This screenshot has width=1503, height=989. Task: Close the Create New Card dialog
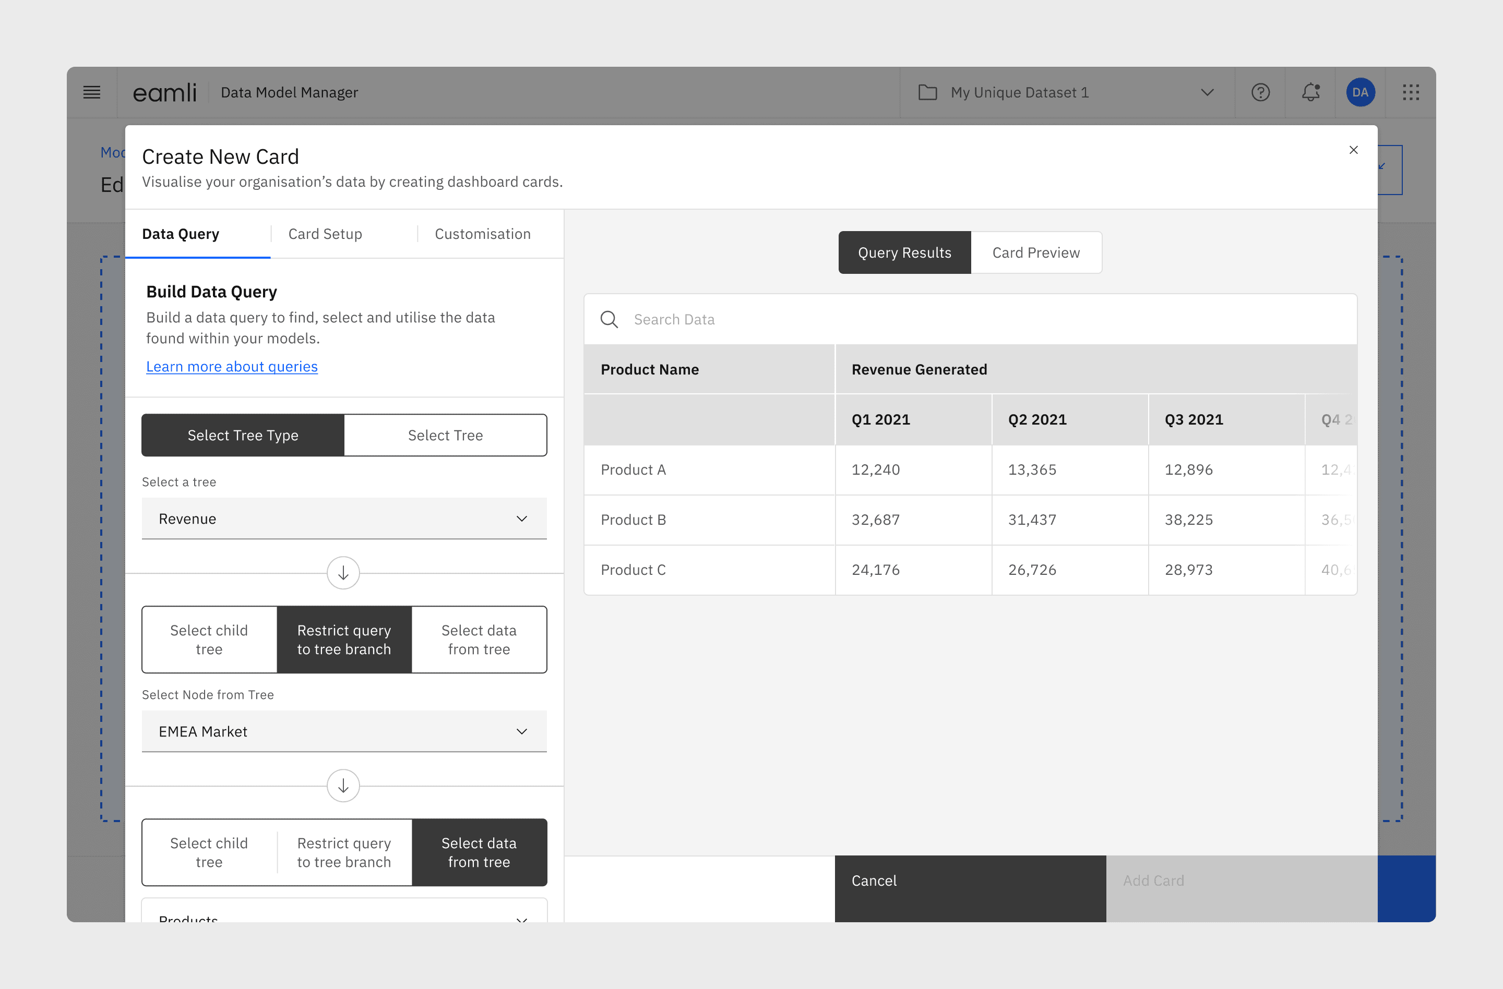(x=1353, y=150)
